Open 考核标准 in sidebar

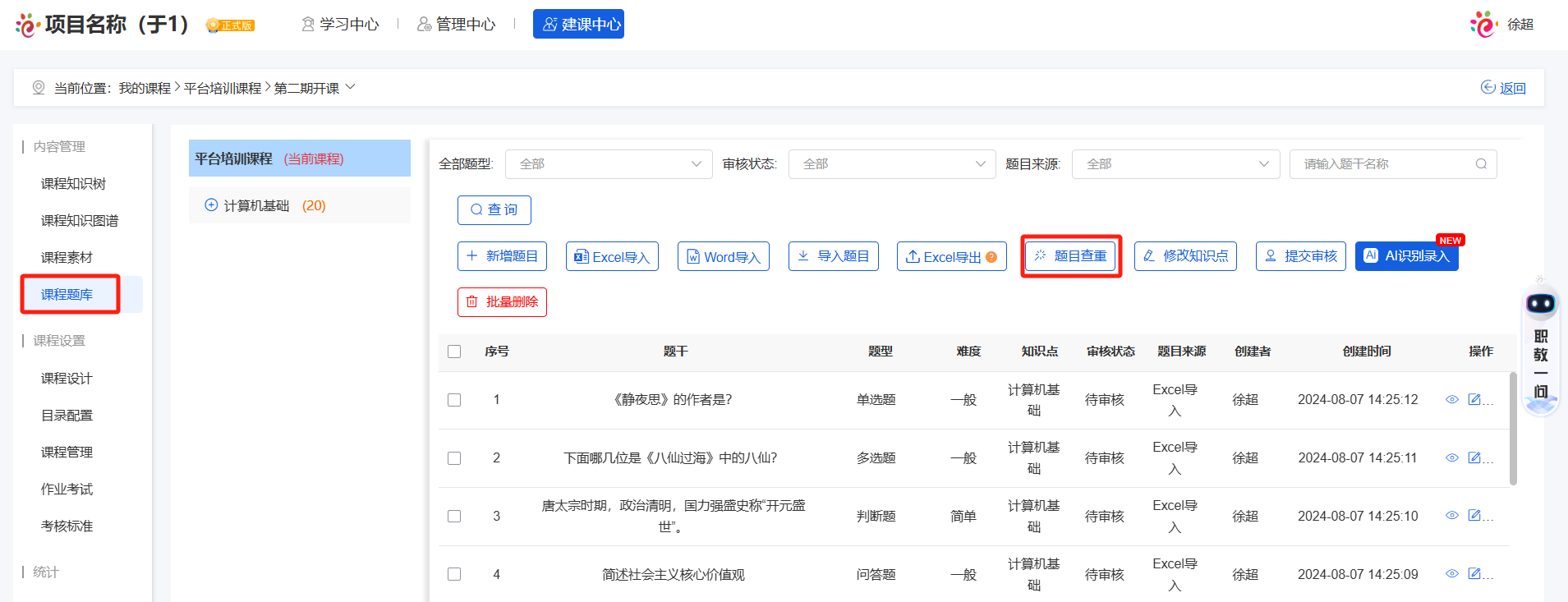click(x=67, y=526)
